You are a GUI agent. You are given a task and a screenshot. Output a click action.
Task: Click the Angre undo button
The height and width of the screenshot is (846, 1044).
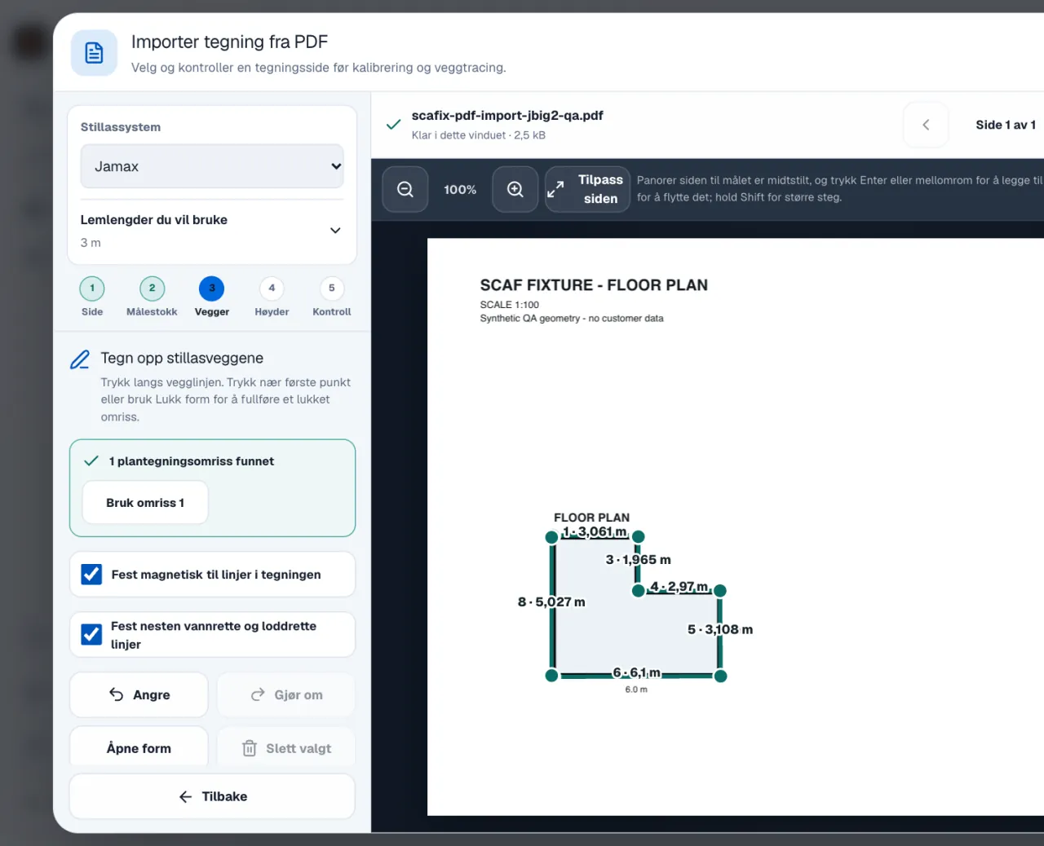pyautogui.click(x=139, y=694)
